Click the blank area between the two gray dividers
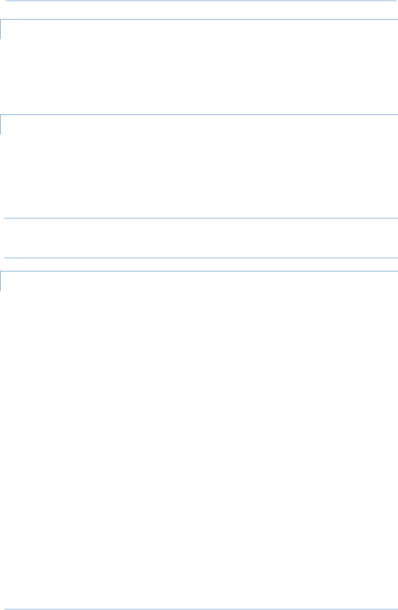The width and height of the screenshot is (398, 610). 201,238
